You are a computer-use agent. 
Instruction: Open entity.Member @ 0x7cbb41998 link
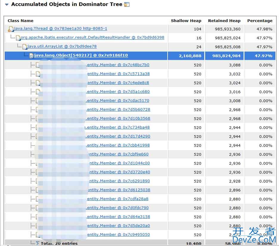[x=118, y=145]
